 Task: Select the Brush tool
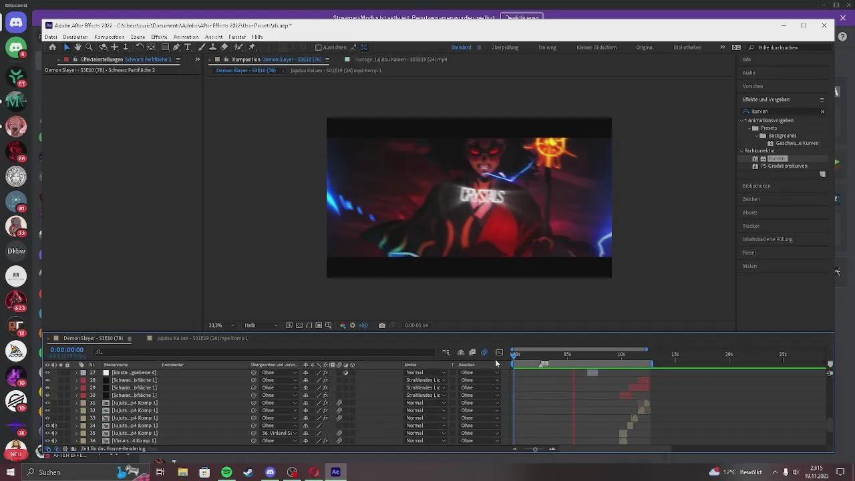pos(202,47)
